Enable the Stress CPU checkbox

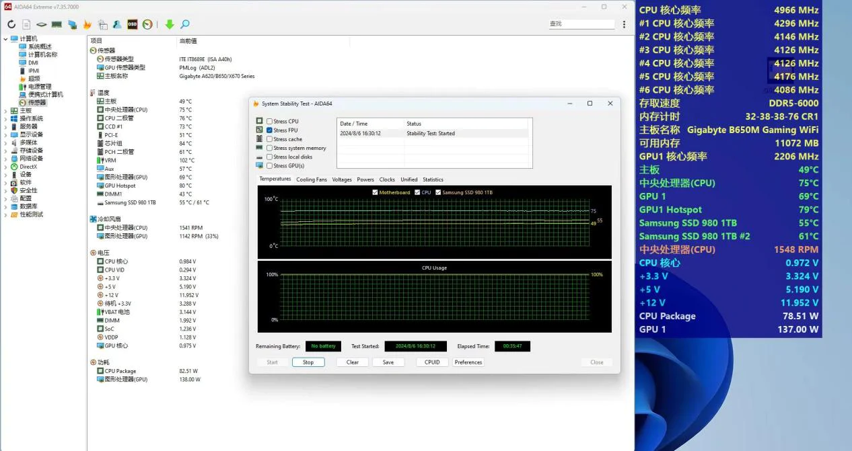coord(270,122)
